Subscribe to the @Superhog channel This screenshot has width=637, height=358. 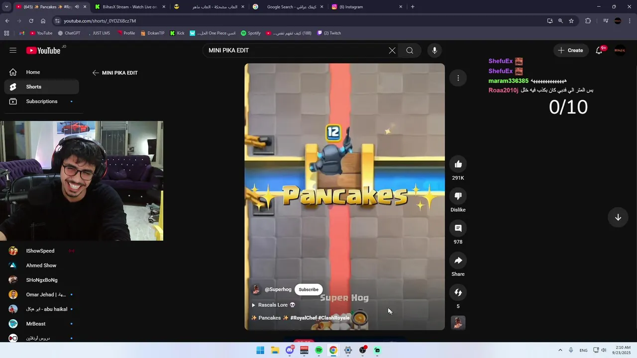pos(309,289)
